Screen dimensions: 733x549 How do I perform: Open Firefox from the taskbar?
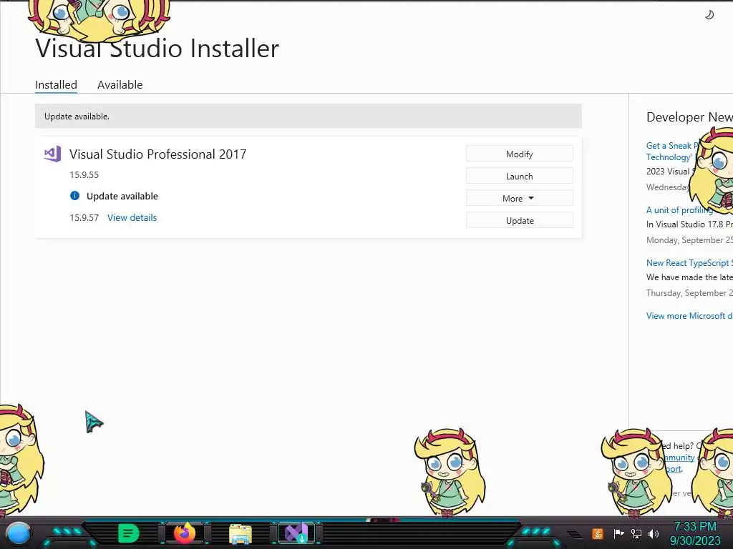point(185,533)
